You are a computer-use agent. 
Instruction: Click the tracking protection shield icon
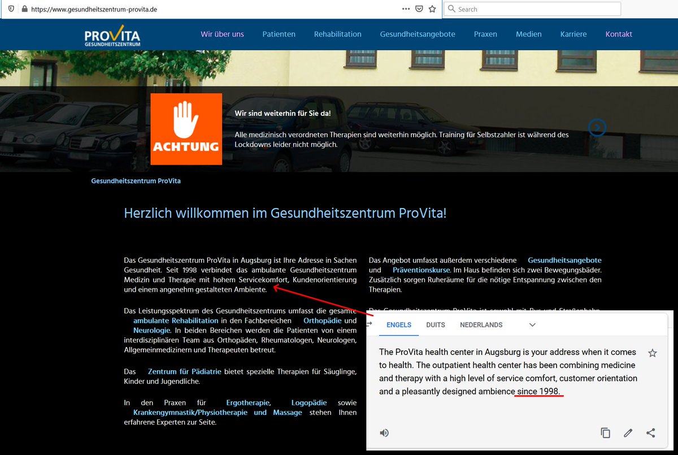12,9
